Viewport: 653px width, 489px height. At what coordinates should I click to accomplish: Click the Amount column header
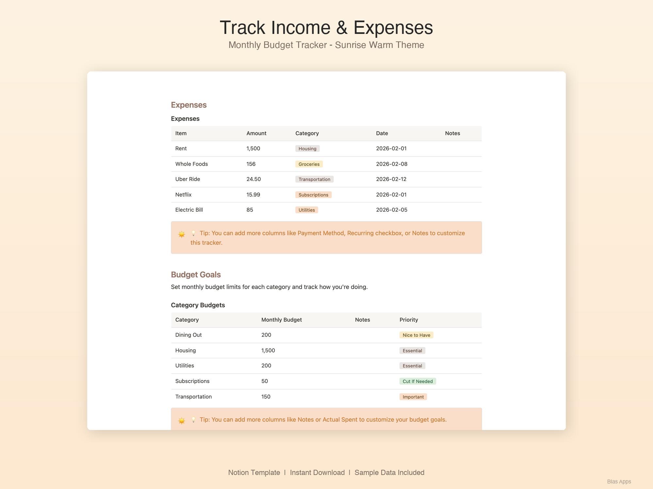[256, 133]
